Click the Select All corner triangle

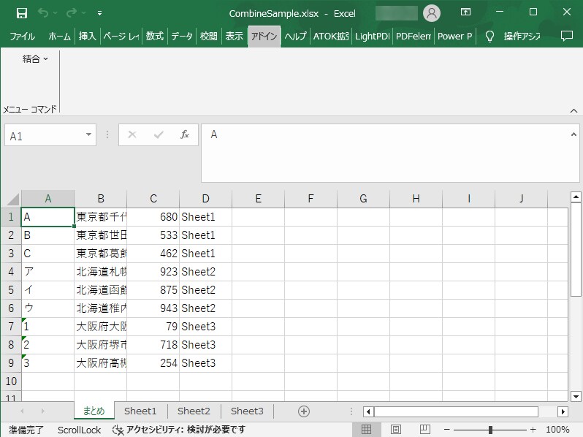(12, 199)
